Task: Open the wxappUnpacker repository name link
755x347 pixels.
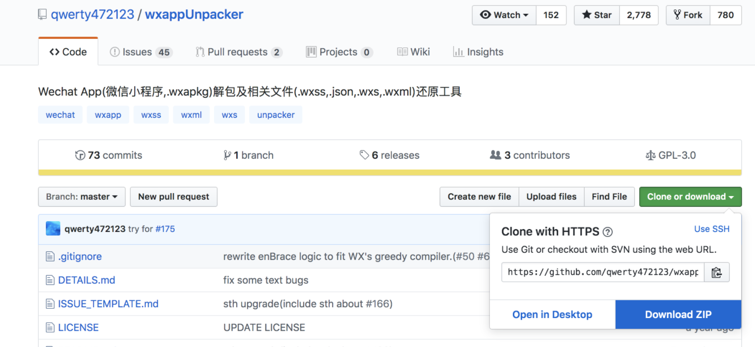Action: coord(194,14)
